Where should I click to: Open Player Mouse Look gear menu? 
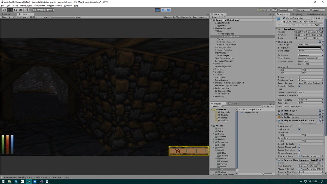[x=323, y=120]
